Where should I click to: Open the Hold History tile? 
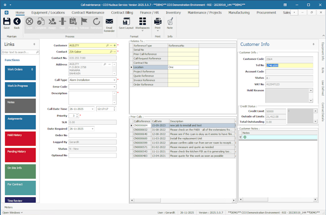[19, 139]
